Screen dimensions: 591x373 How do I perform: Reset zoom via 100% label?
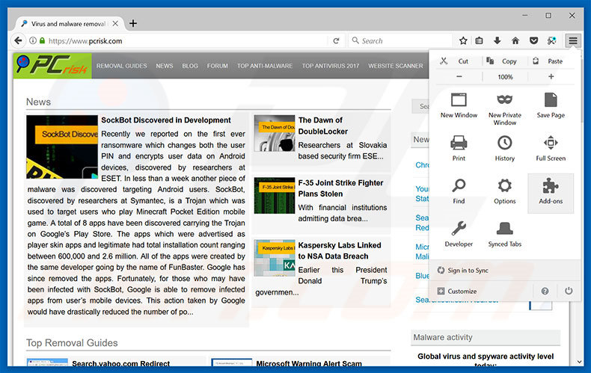click(505, 77)
